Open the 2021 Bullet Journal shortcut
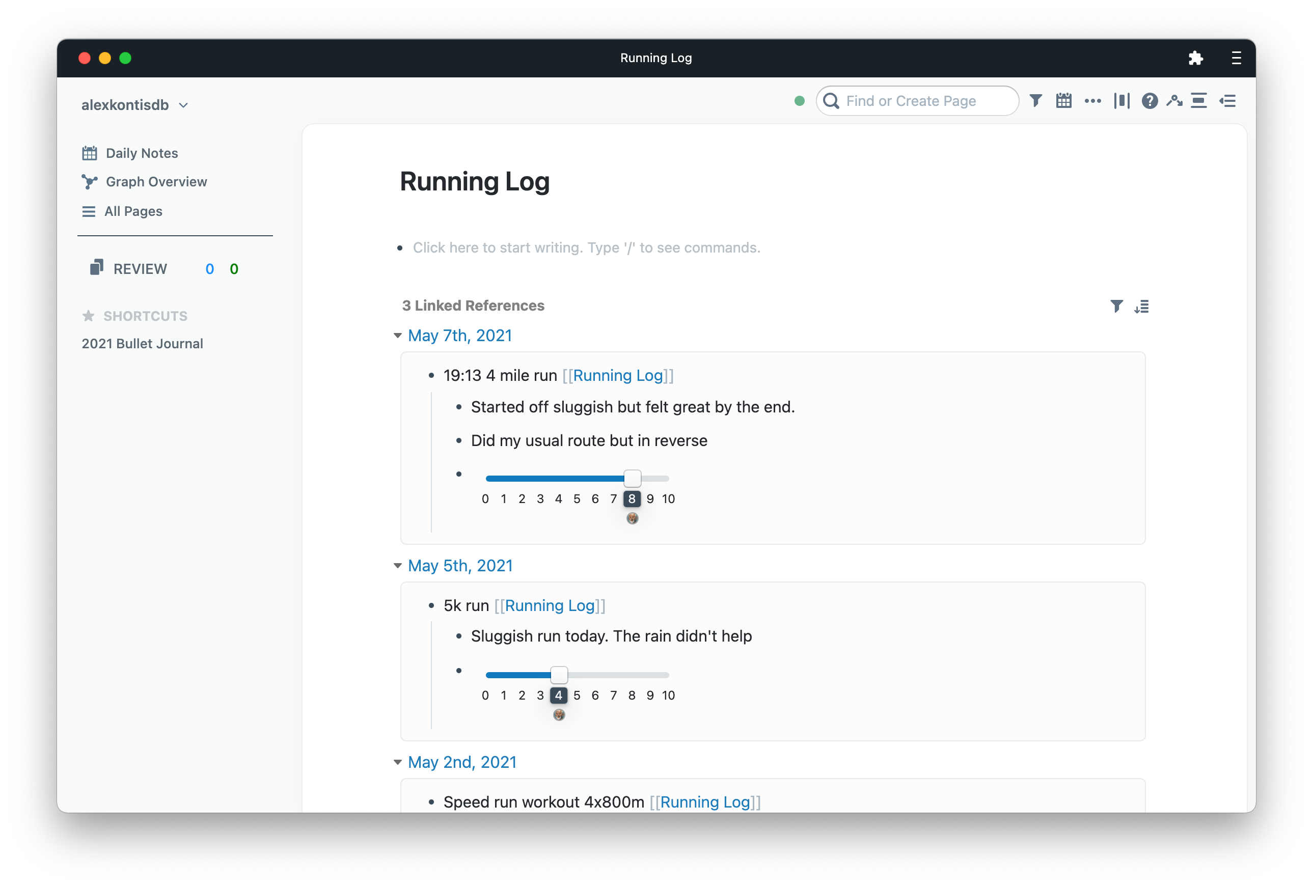Screen dimensions: 1313x888 (142, 344)
